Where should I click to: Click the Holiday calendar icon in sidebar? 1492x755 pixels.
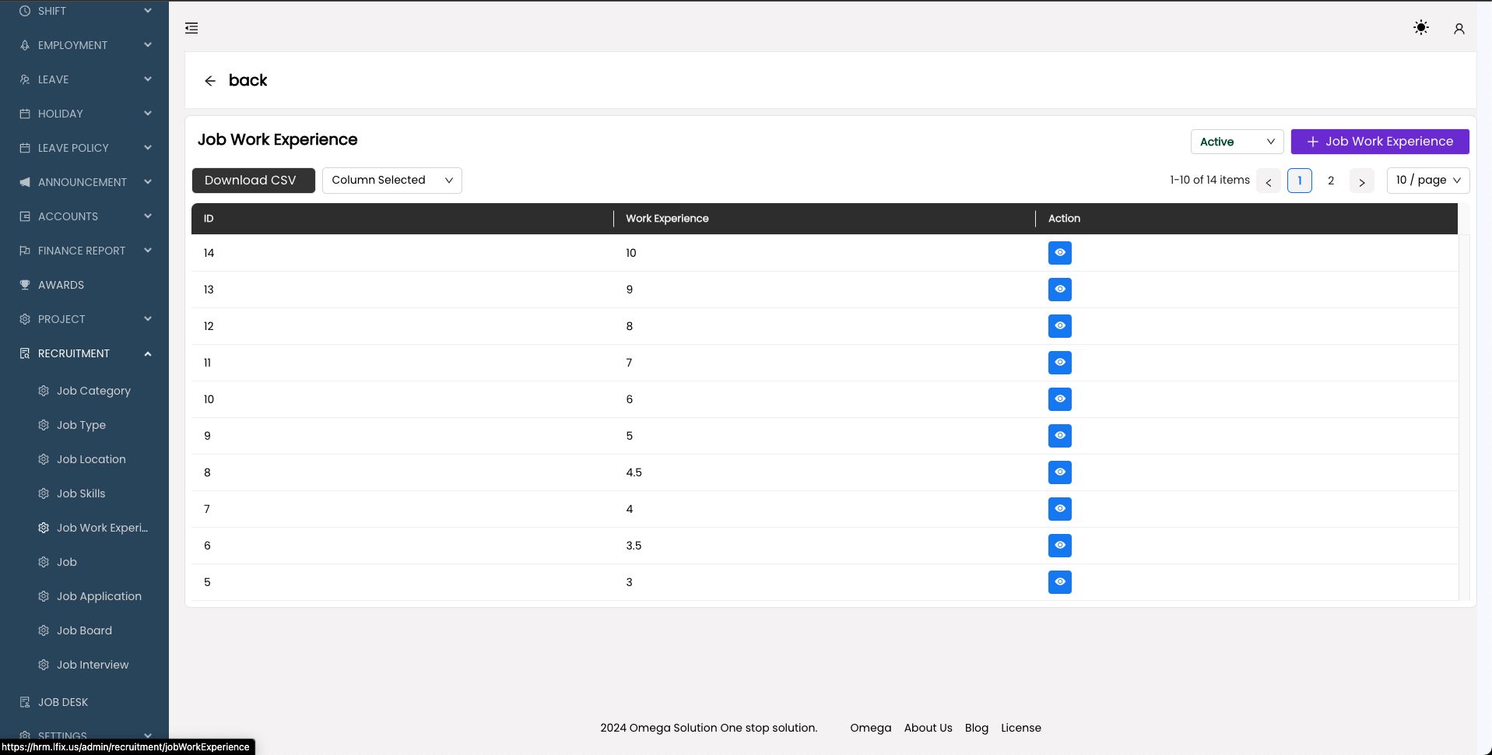(x=25, y=114)
